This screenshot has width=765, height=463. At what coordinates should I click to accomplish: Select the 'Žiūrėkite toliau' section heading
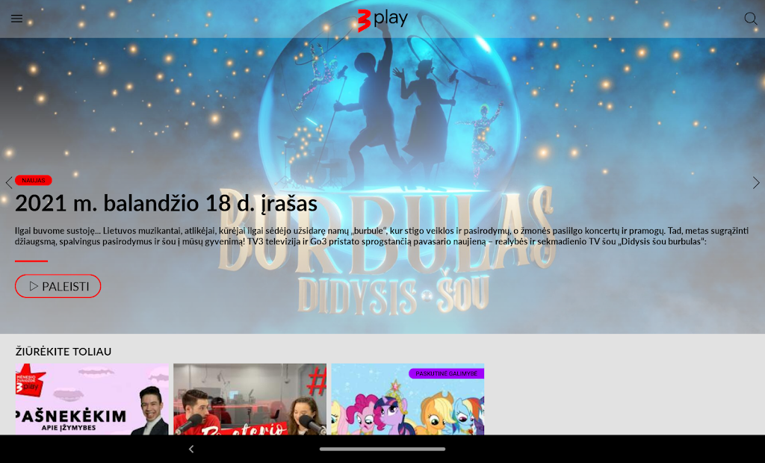64,351
